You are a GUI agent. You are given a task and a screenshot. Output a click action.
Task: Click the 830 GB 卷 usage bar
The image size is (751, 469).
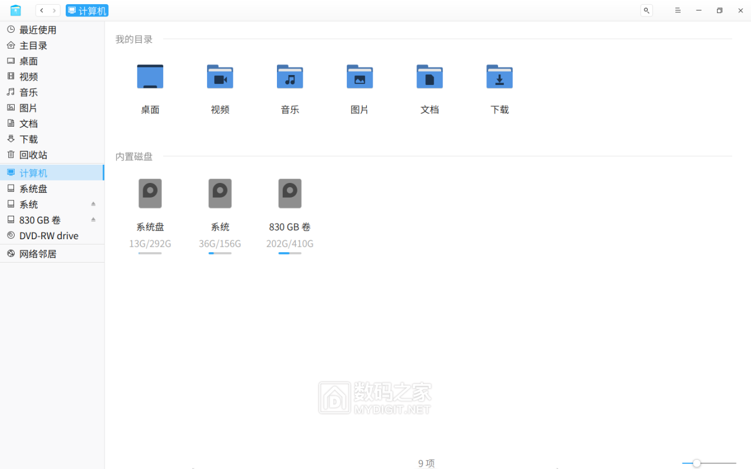point(290,253)
